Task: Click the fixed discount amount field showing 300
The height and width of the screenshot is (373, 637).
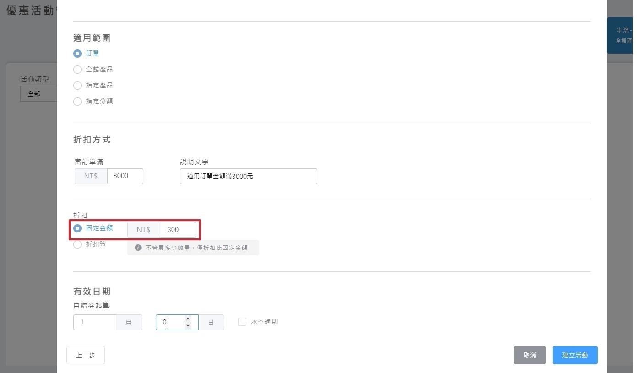Action: [x=177, y=230]
